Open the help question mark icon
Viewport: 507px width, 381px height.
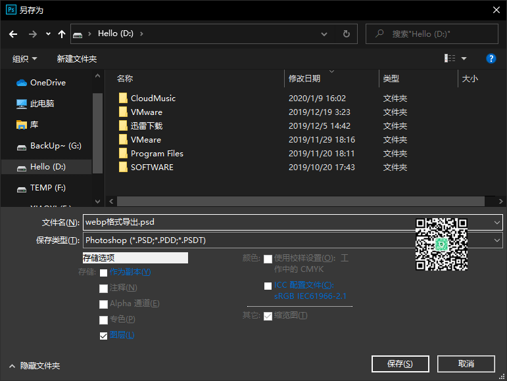491,58
